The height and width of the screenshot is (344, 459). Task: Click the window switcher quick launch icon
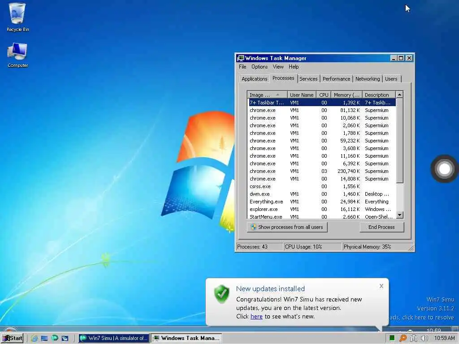click(65, 338)
